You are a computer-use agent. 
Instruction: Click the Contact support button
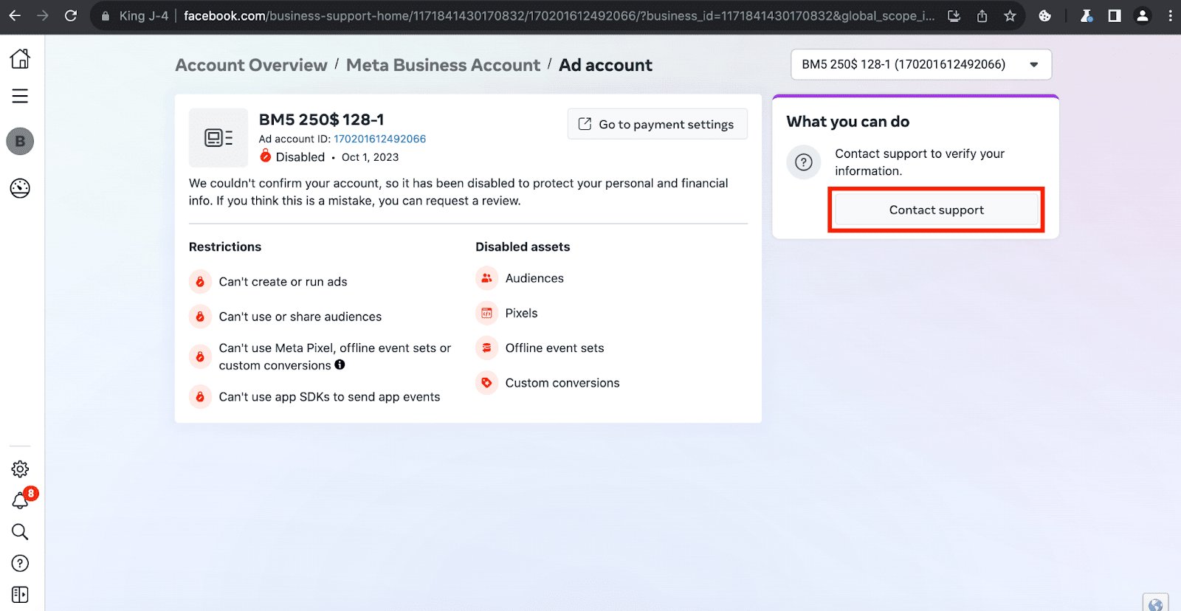(x=936, y=210)
